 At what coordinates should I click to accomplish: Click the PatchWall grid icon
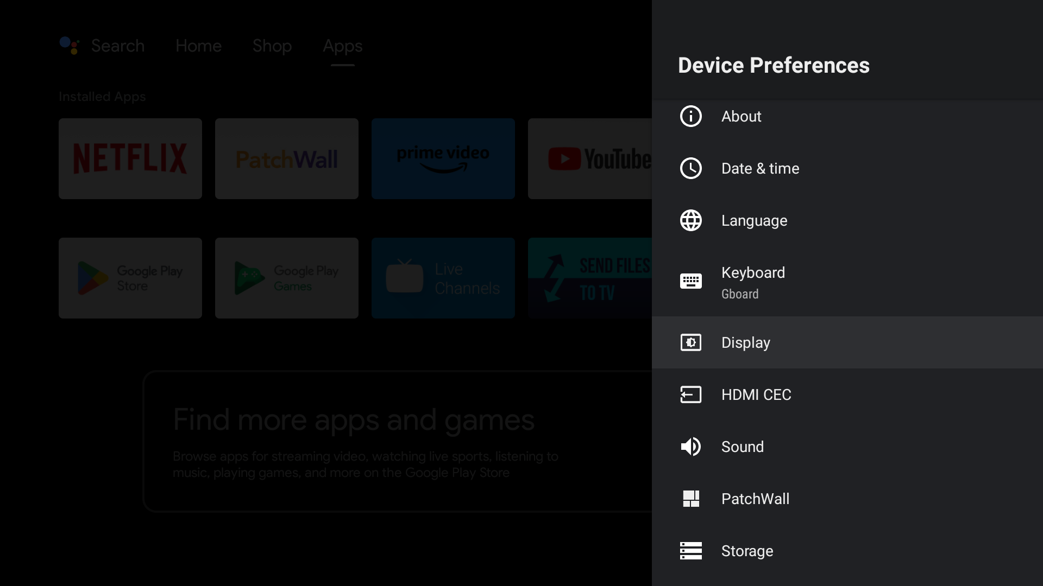click(x=690, y=499)
